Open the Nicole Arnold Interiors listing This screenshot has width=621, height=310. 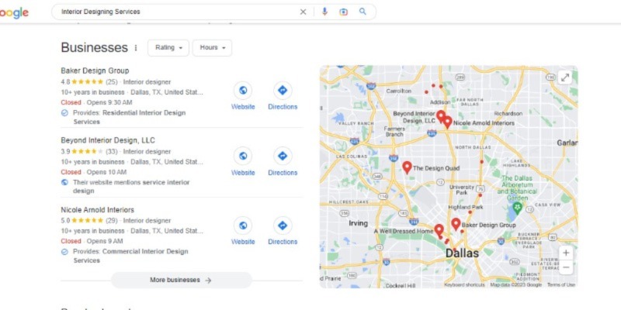click(x=98, y=209)
